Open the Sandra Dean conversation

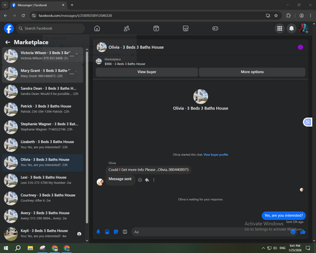coord(43,92)
